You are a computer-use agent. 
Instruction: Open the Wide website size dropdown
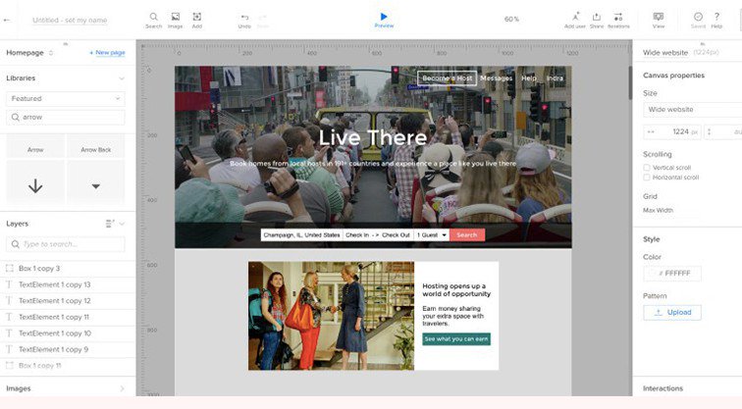point(692,109)
